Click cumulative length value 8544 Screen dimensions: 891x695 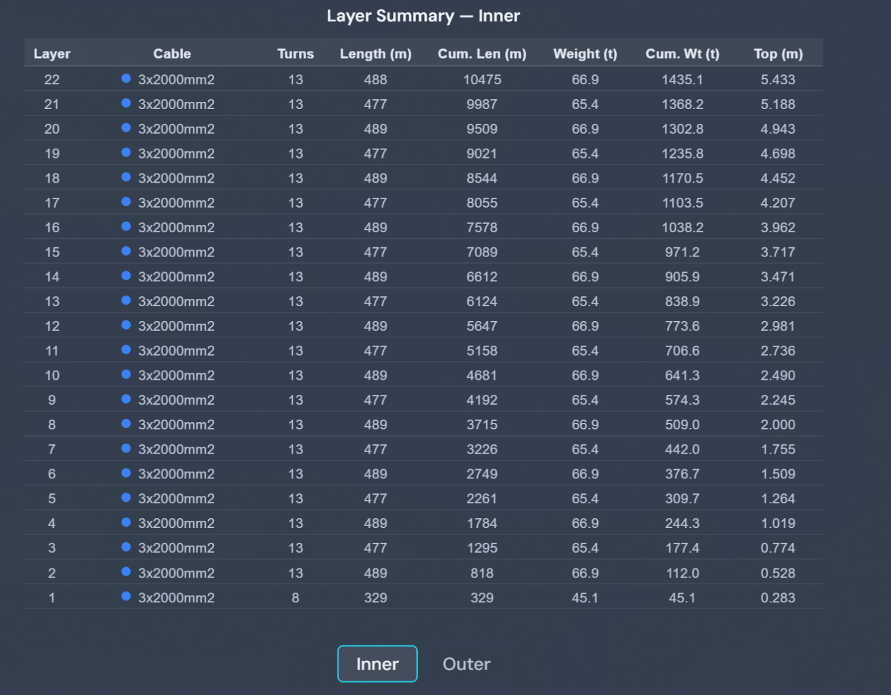point(482,178)
